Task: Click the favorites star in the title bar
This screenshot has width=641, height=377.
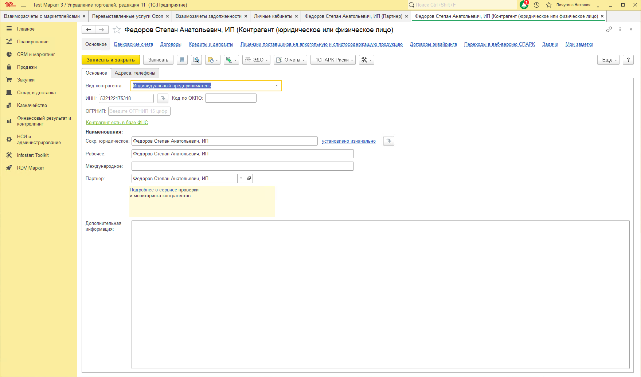Action: click(x=549, y=5)
